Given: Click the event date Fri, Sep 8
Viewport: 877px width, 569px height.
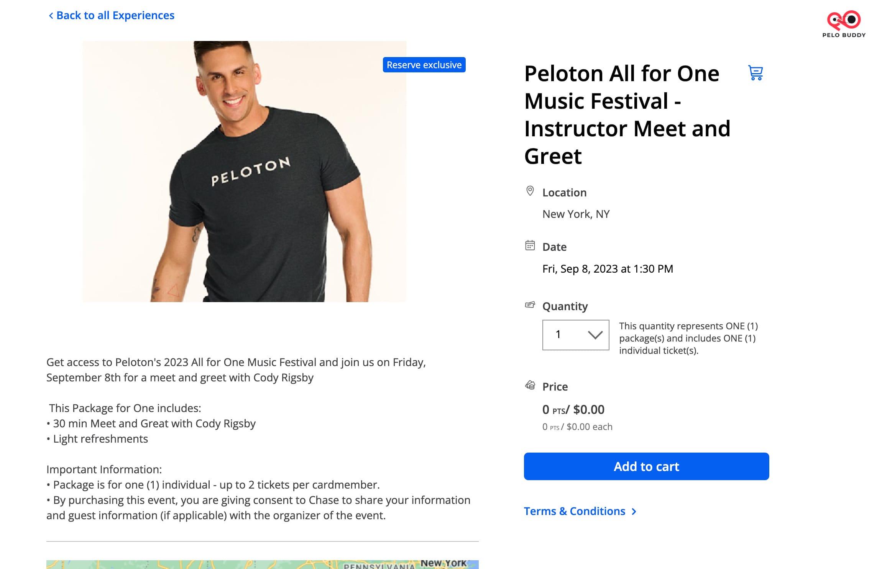Looking at the screenshot, I should [608, 269].
